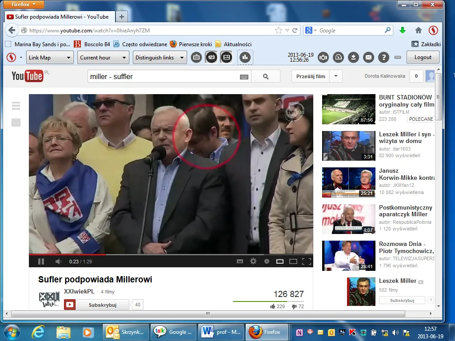Click the camera screenshot icon in toolbar
This screenshot has height=341, width=455.
(x=323, y=57)
